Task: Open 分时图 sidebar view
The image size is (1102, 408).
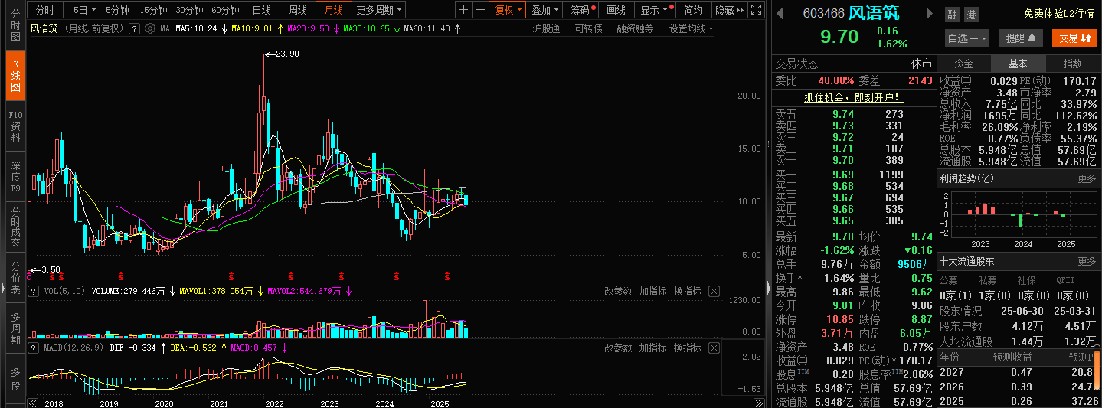Action: [x=15, y=26]
